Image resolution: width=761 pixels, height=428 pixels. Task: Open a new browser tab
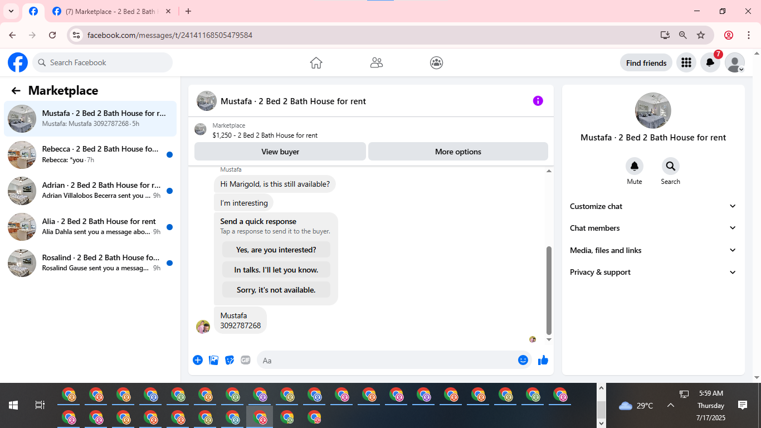[188, 11]
